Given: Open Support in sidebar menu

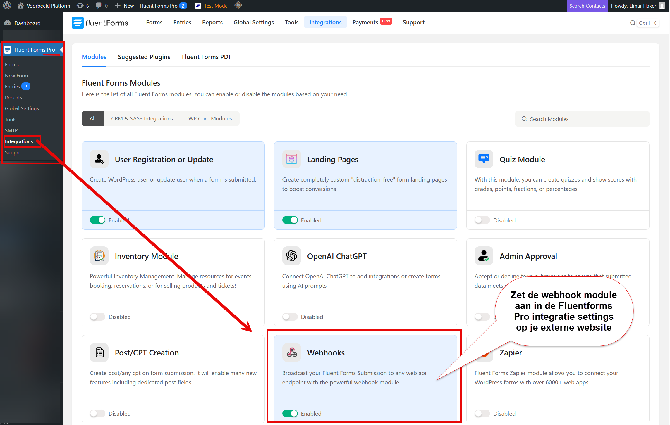Looking at the screenshot, I should [14, 153].
